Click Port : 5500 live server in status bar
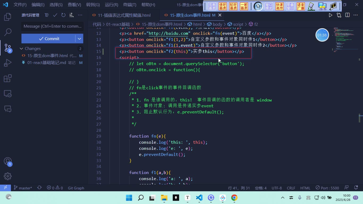 coord(327,188)
